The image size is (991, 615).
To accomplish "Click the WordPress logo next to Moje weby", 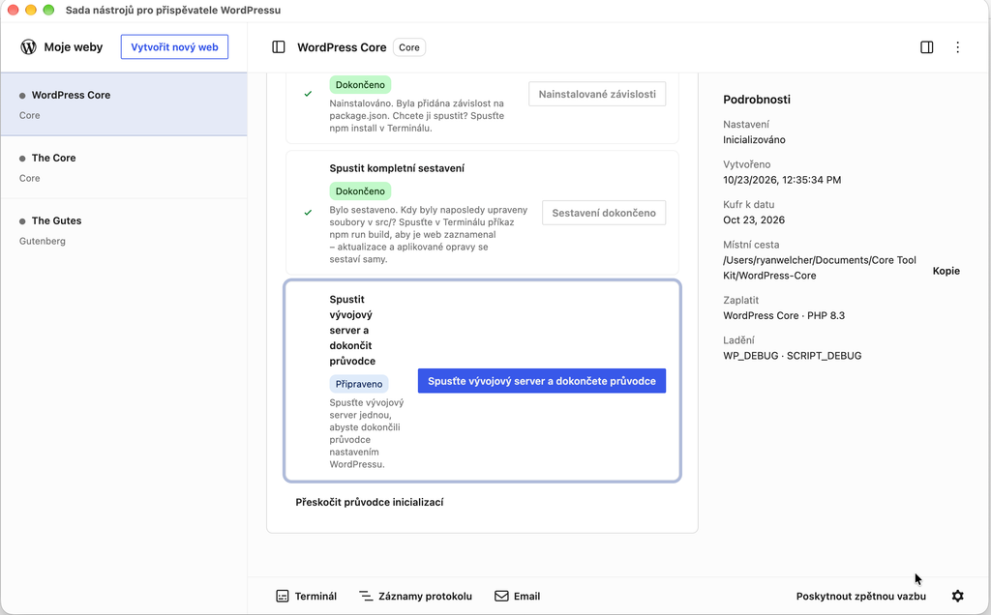I will click(28, 46).
